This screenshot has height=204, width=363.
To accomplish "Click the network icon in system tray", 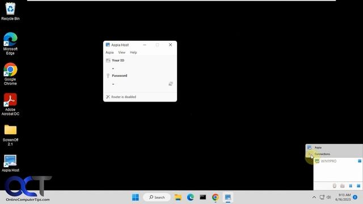I will pyautogui.click(x=322, y=197).
